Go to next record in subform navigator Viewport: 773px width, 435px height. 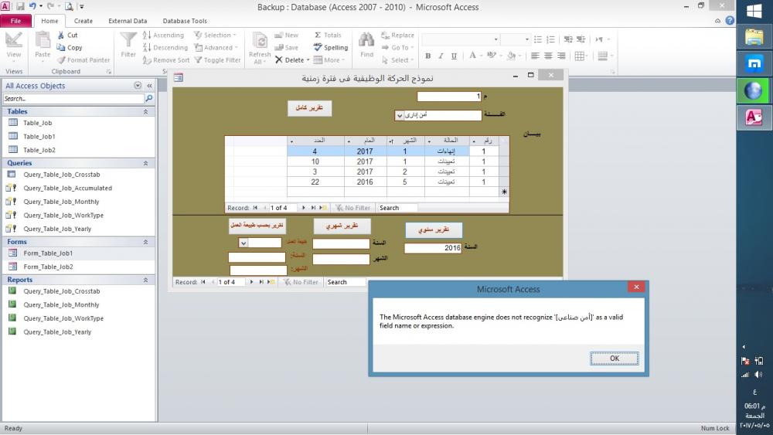(303, 208)
